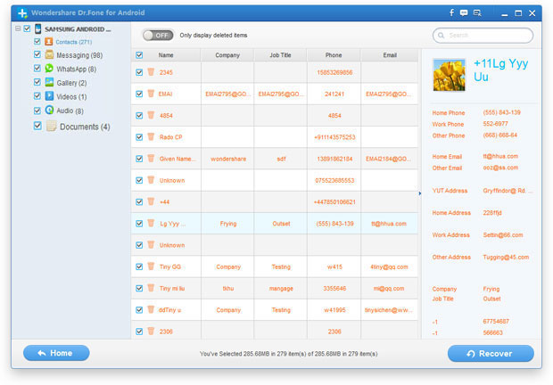553x385 pixels.
Task: Click the Samsung Android phone device icon
Action: click(x=37, y=29)
